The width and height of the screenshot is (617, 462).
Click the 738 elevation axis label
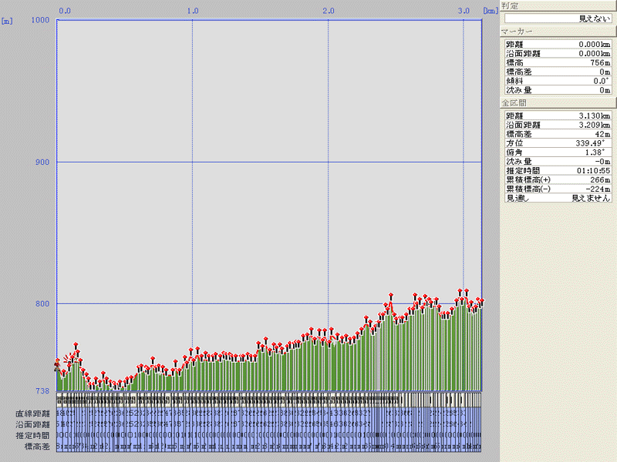click(x=42, y=391)
